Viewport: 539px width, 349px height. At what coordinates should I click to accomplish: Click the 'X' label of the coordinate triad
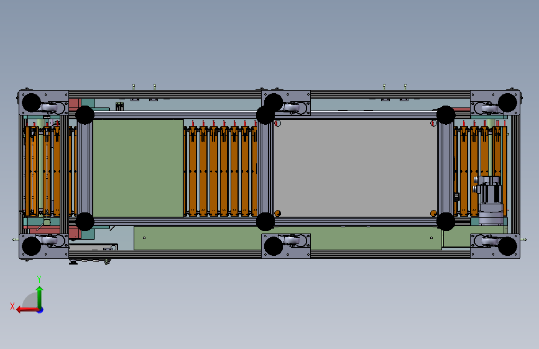[x=12, y=306]
